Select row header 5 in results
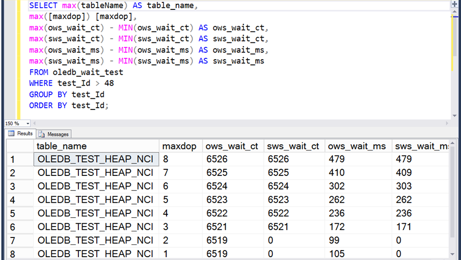Viewport: 461px width, 260px height. [20, 213]
